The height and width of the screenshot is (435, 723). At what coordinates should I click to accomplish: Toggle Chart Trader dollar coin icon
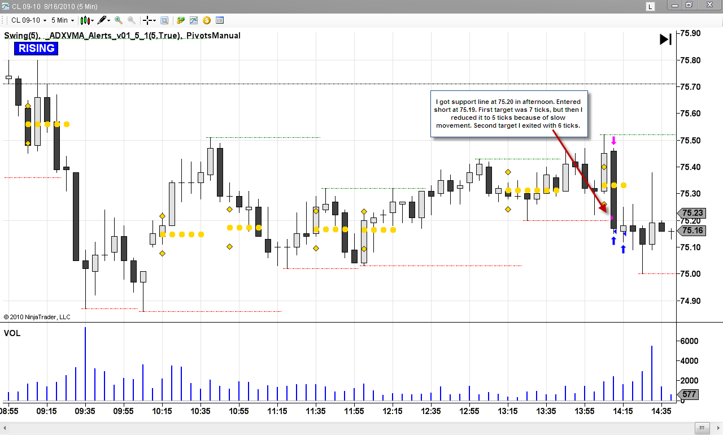pos(207,20)
